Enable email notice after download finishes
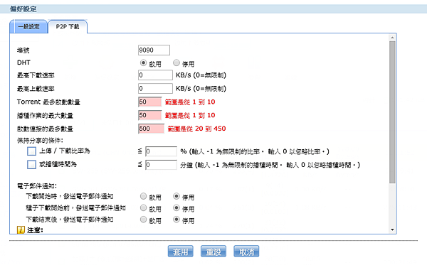The width and height of the screenshot is (427, 265). click(x=143, y=220)
